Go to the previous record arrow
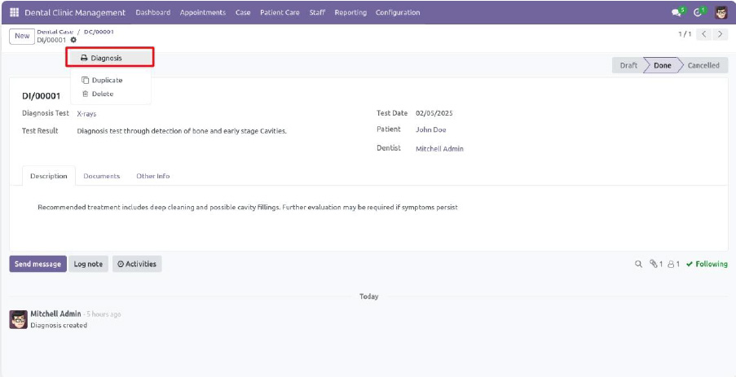The height and width of the screenshot is (377, 736). coord(704,34)
